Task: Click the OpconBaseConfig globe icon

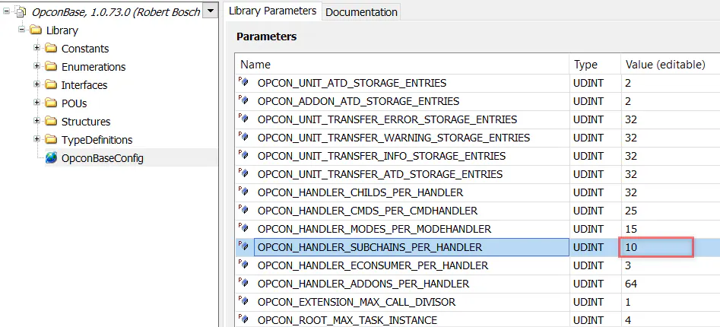Action: [51, 158]
